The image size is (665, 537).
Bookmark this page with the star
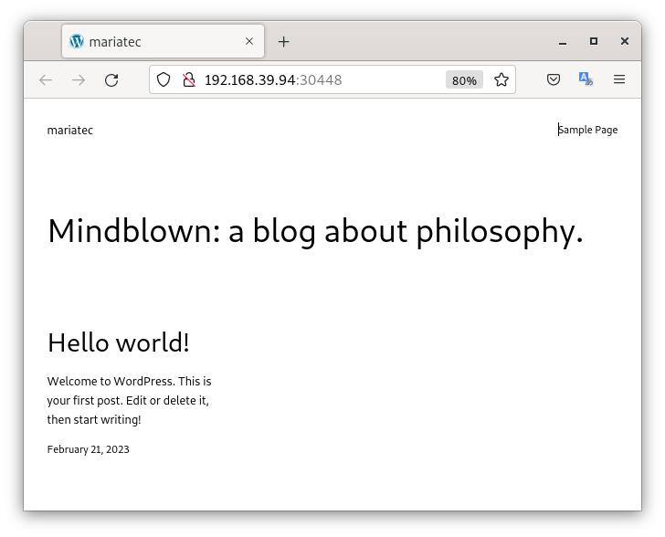click(x=501, y=80)
